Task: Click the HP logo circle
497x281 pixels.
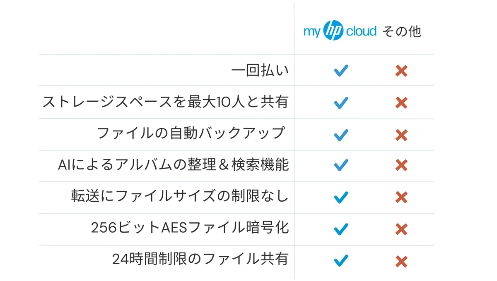Action: tap(333, 31)
